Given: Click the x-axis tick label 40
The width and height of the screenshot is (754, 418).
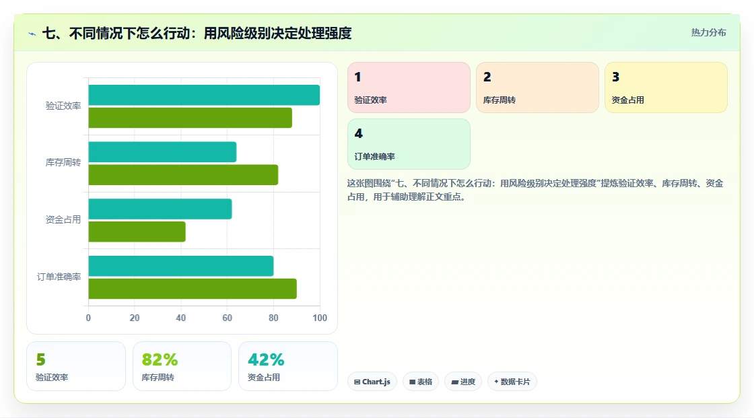Looking at the screenshot, I should point(181,318).
